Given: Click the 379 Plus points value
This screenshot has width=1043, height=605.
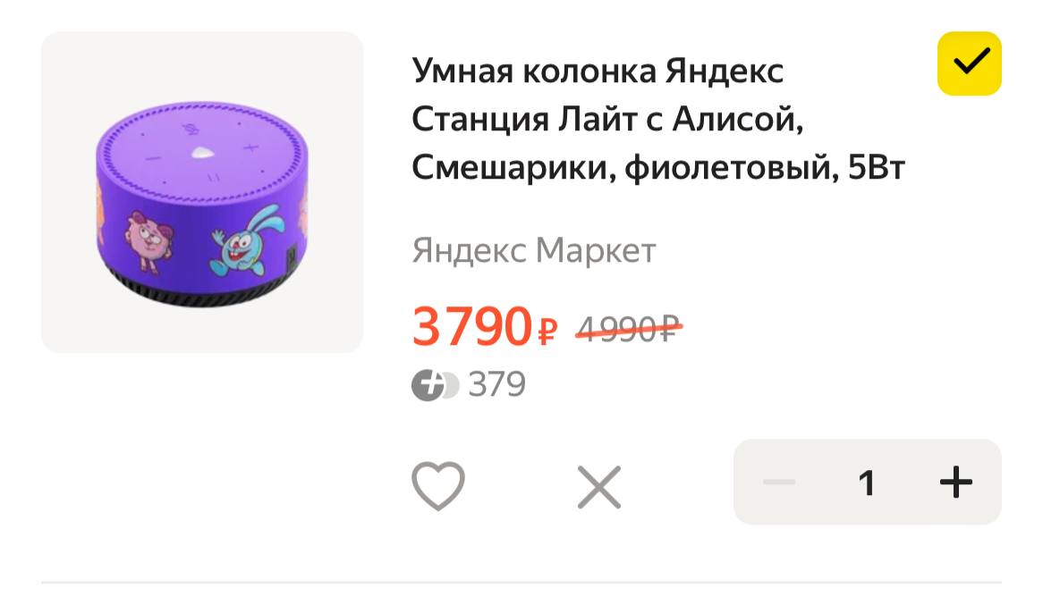Looking at the screenshot, I should tap(496, 384).
